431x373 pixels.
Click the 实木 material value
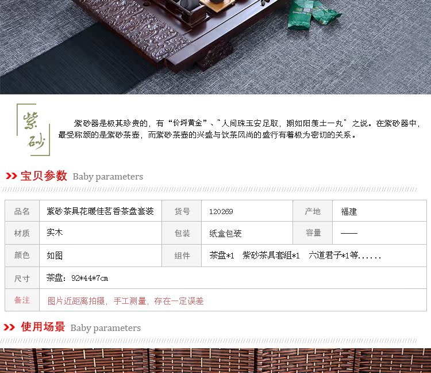point(55,233)
